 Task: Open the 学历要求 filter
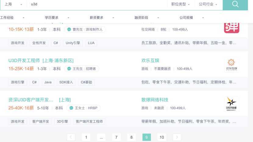point(57,18)
